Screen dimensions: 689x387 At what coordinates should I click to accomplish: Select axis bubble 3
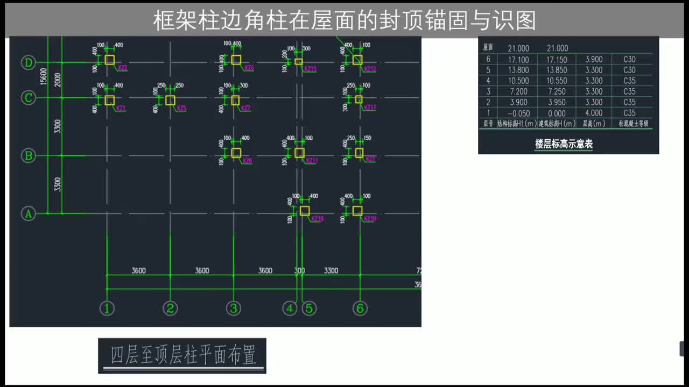point(233,309)
